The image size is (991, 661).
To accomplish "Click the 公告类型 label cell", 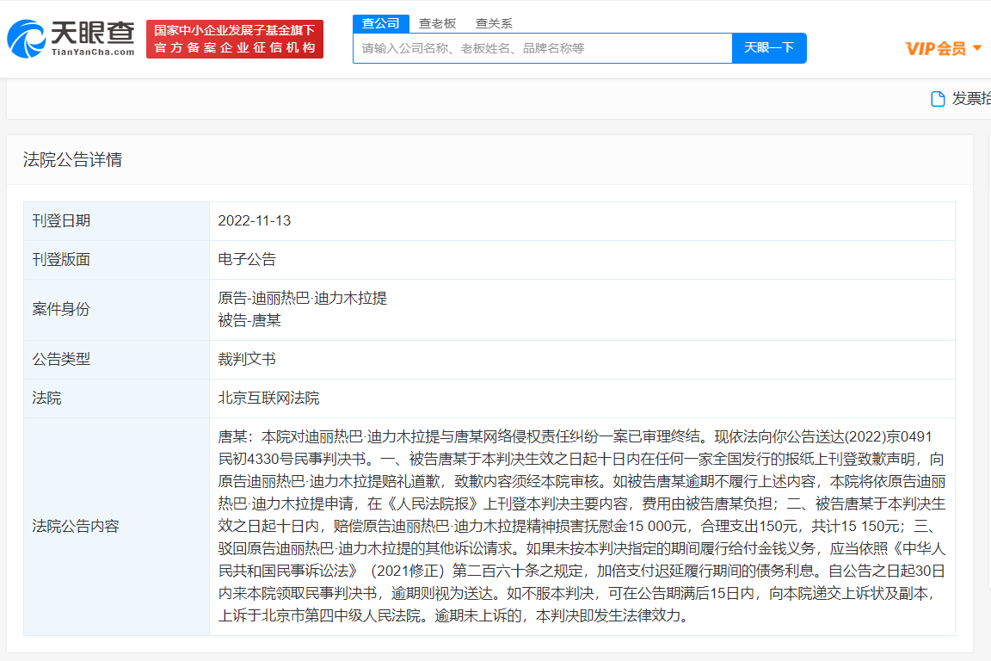I will pos(116,360).
